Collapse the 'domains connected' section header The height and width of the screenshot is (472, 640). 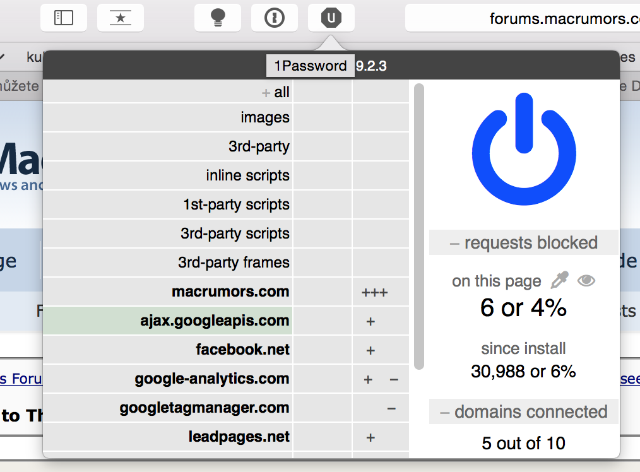pyautogui.click(x=524, y=411)
